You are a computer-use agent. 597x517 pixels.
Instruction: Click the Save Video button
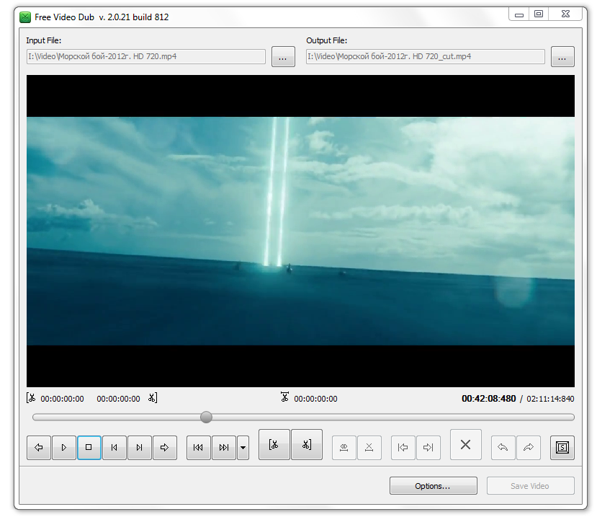coord(530,486)
